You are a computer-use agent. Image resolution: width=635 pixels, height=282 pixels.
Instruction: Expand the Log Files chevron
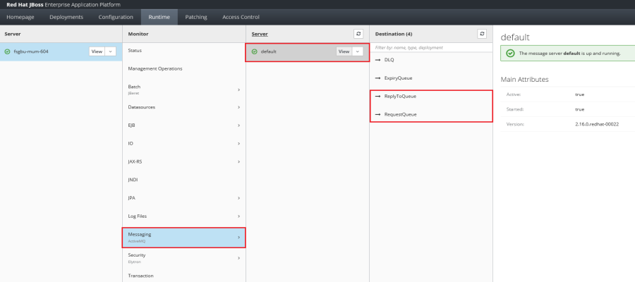pos(239,216)
